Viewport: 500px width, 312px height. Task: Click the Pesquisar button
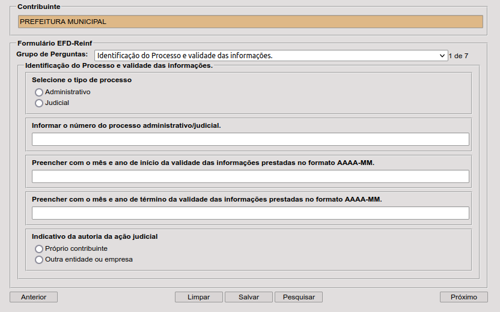(299, 297)
